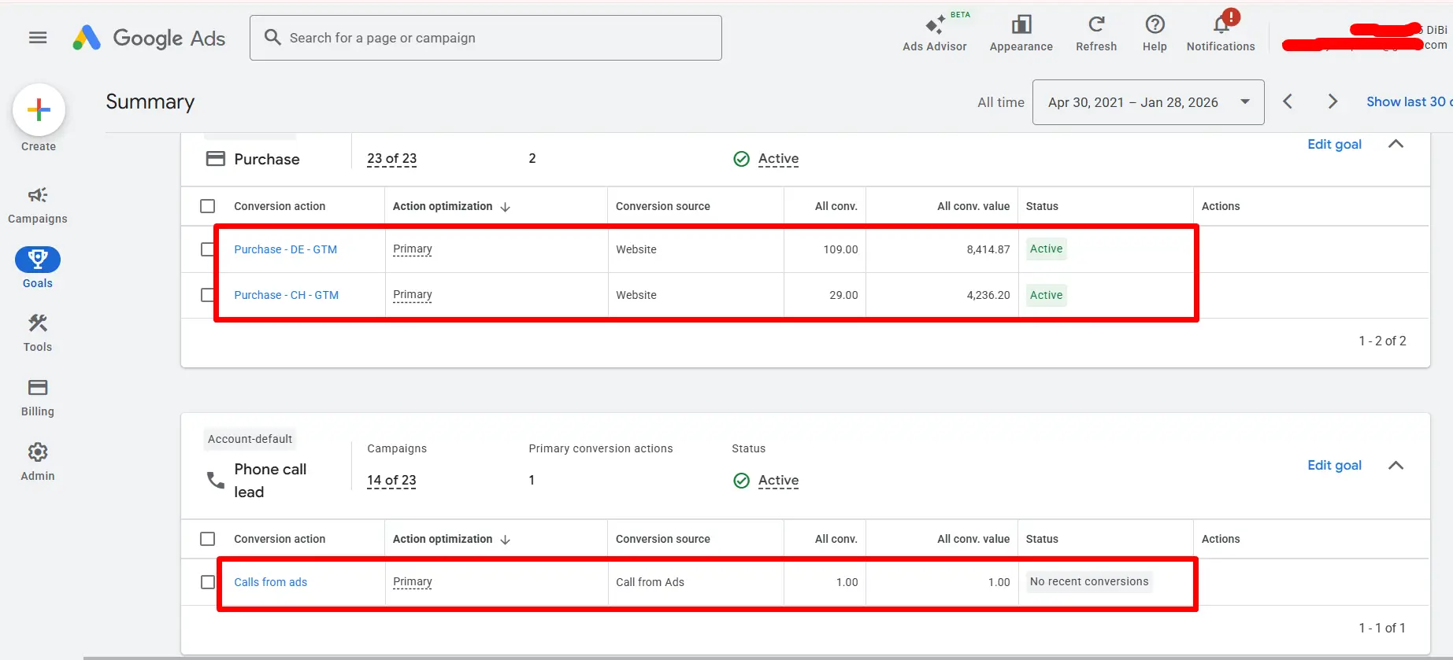Image resolution: width=1453 pixels, height=660 pixels.
Task: Open Primary optimization for Purchase - DE - GTM
Action: click(413, 249)
